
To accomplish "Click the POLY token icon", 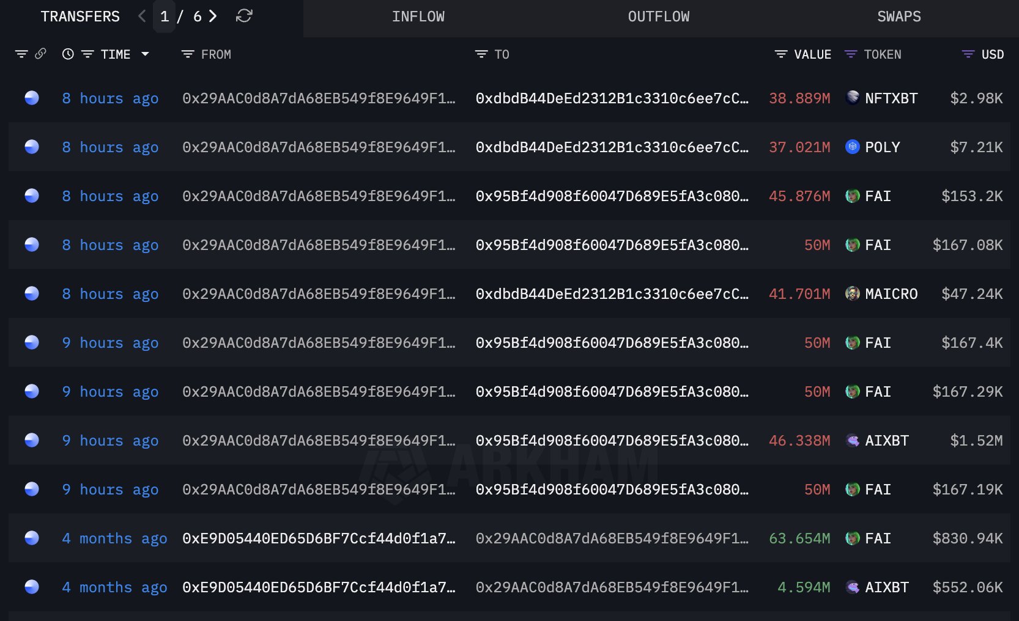I will 853,147.
